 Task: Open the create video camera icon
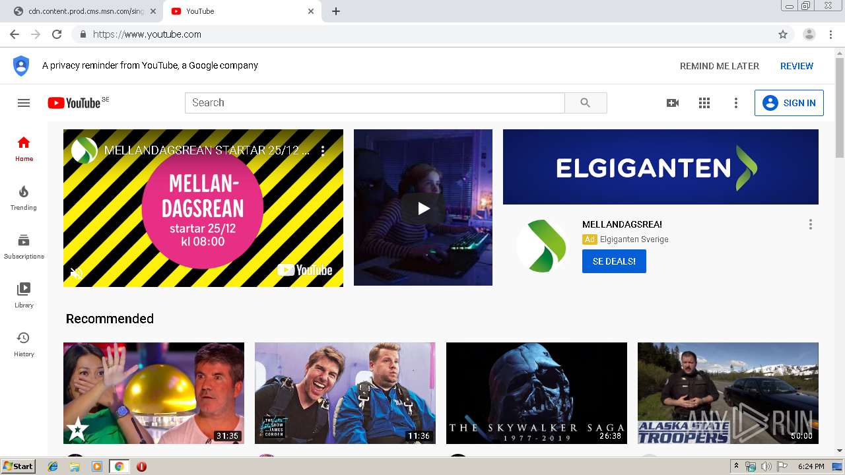pyautogui.click(x=673, y=103)
